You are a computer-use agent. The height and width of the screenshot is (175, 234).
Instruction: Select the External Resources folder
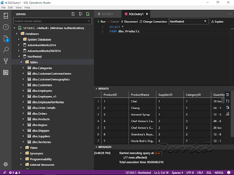click(42, 165)
